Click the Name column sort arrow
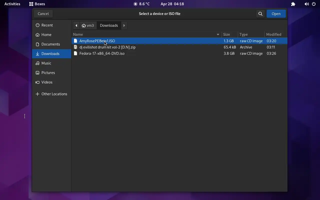Viewport: 320px width, 200px height. pos(218,34)
